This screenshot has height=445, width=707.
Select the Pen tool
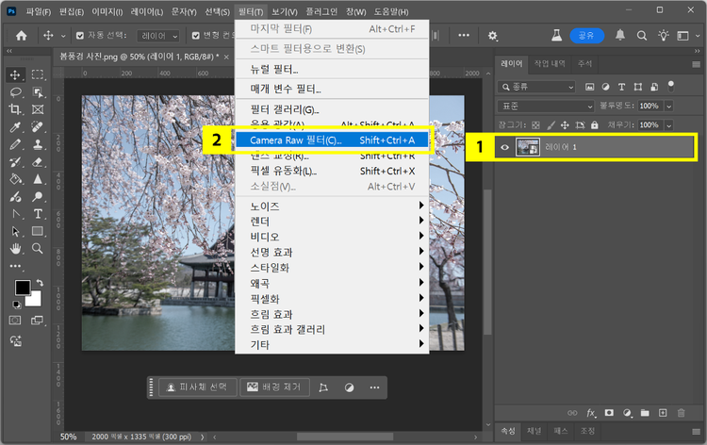tap(15, 214)
